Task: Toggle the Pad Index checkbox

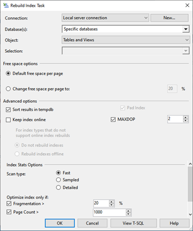Action: pyautogui.click(x=123, y=108)
